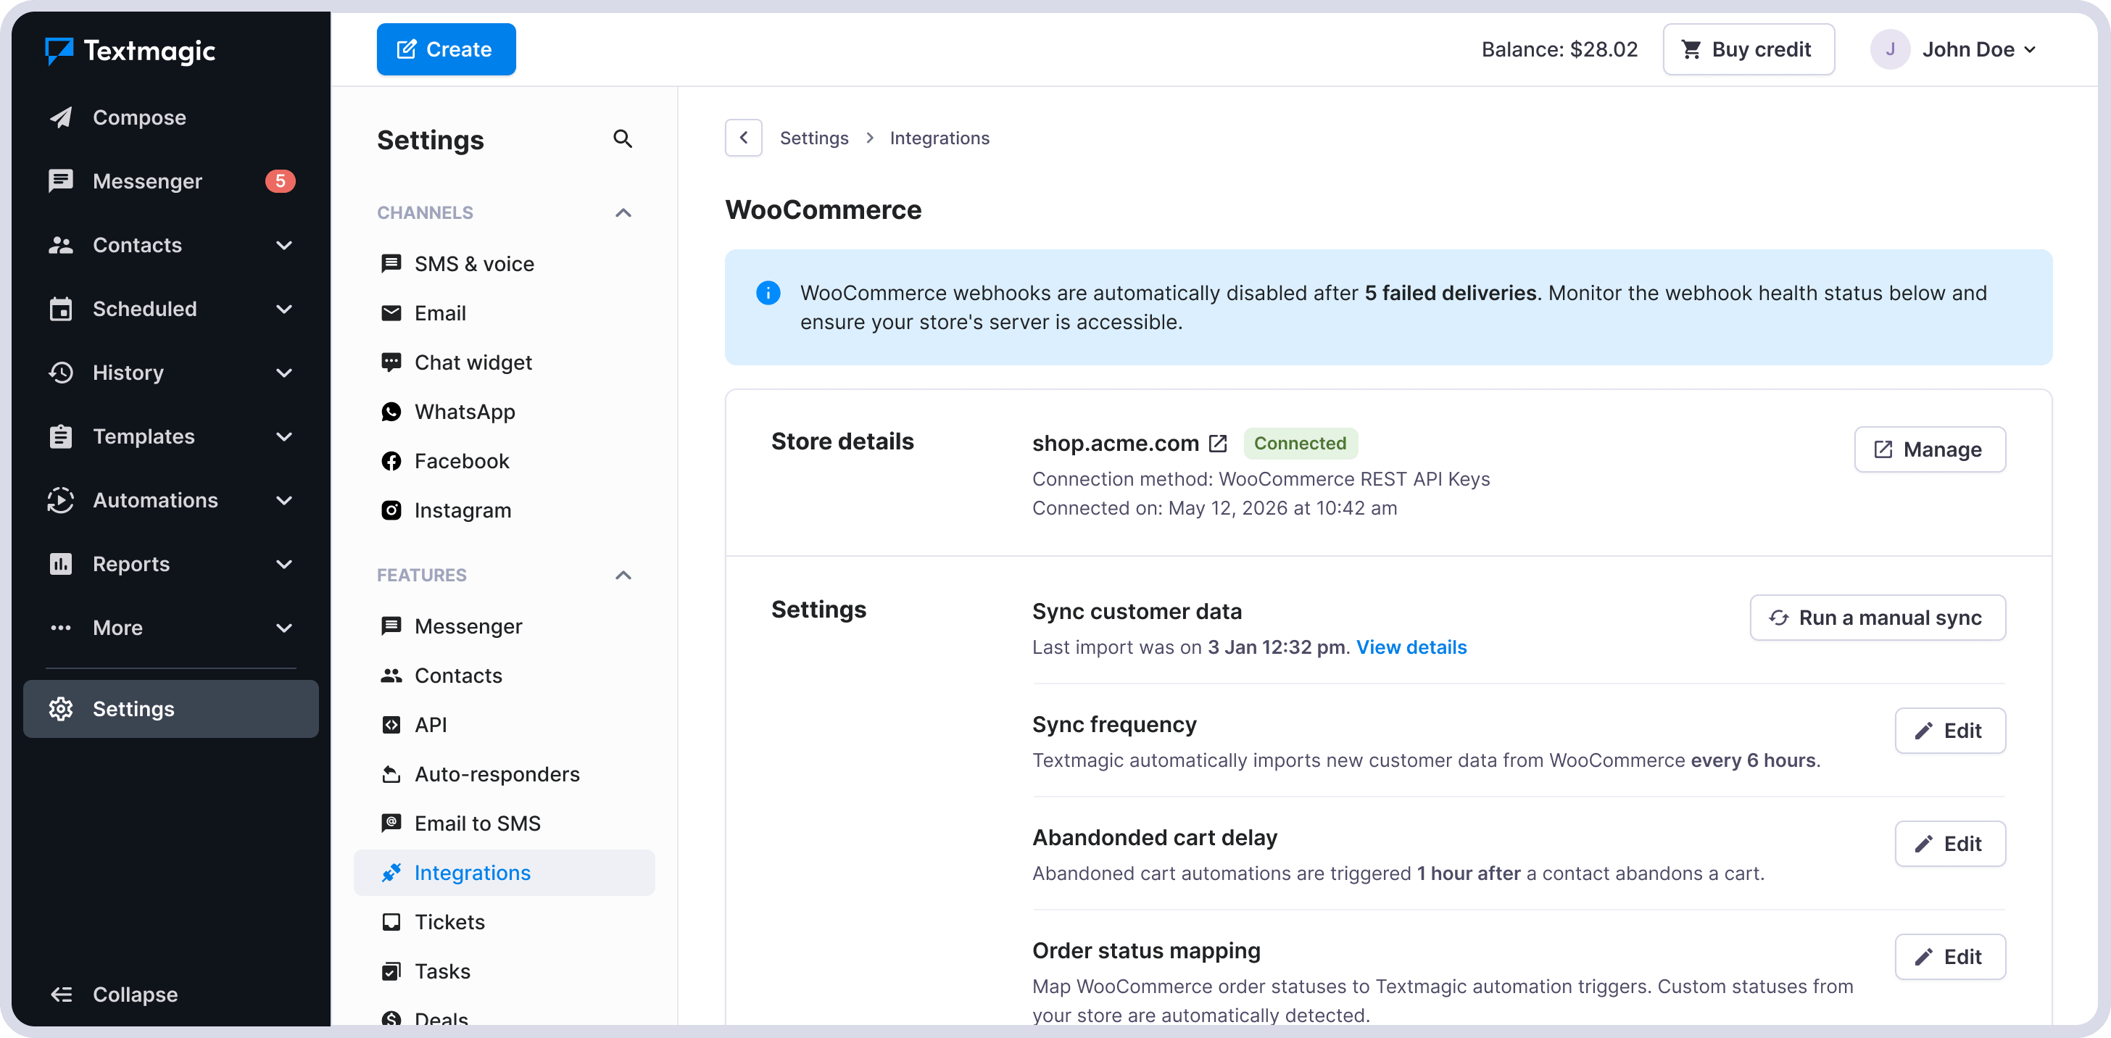Click the Reports chart icon

[x=62, y=565]
